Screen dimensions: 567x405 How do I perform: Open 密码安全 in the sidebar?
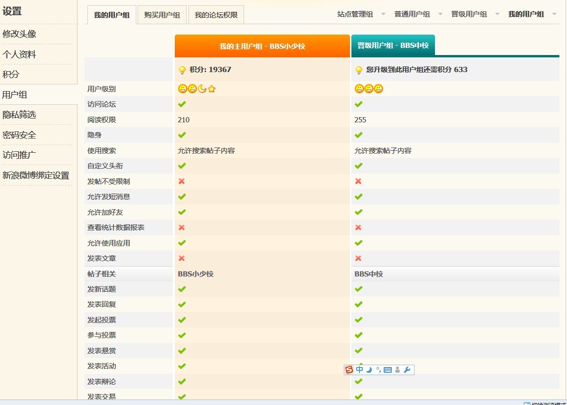tap(19, 135)
